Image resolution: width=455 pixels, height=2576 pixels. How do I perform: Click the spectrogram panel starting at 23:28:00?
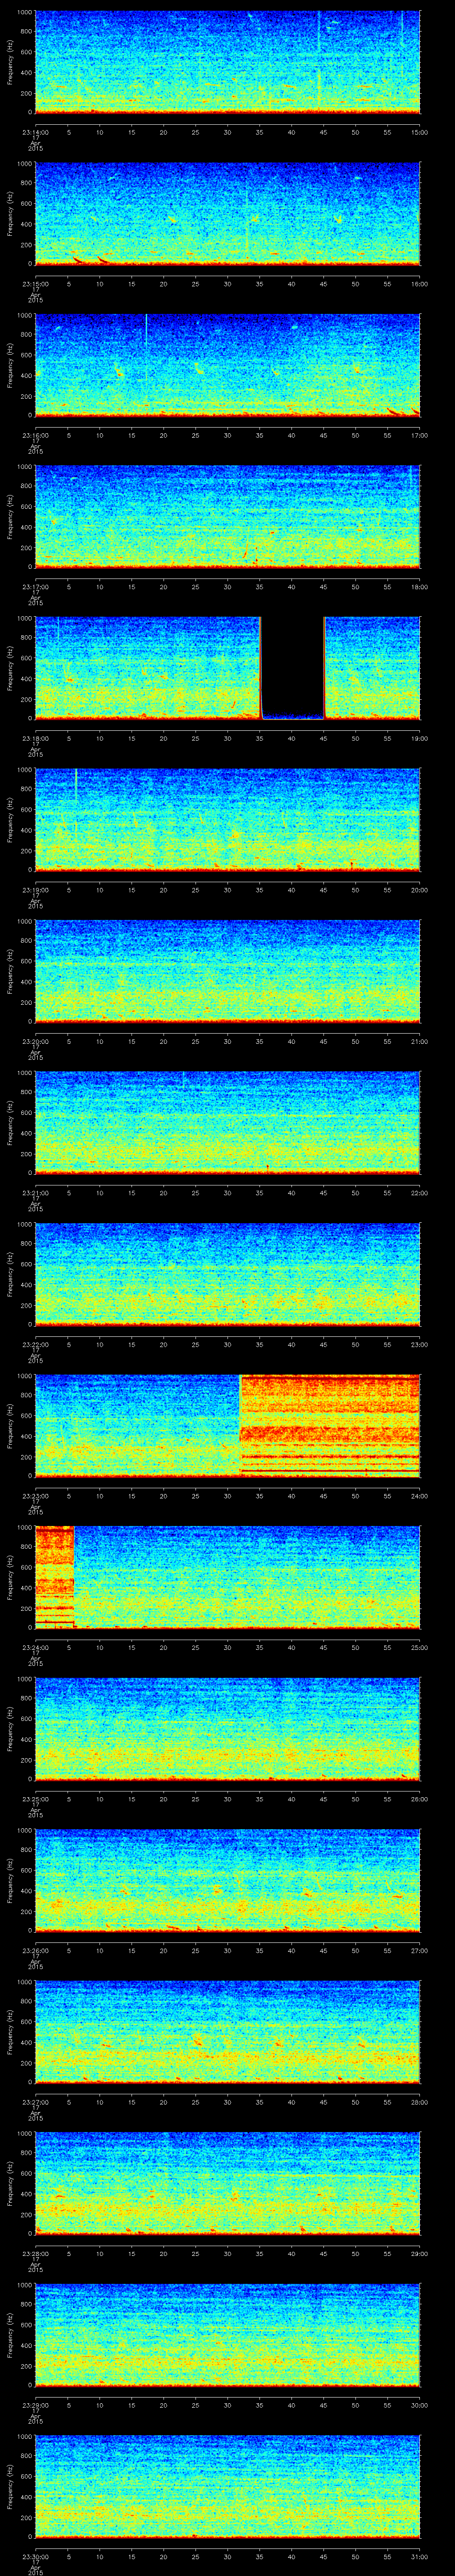point(227,2184)
